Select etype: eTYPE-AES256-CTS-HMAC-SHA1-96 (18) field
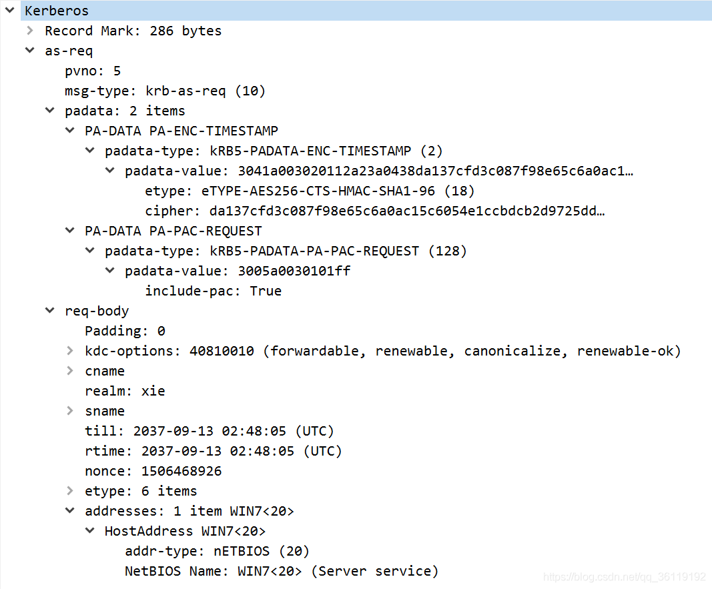This screenshot has width=712, height=589. [310, 191]
